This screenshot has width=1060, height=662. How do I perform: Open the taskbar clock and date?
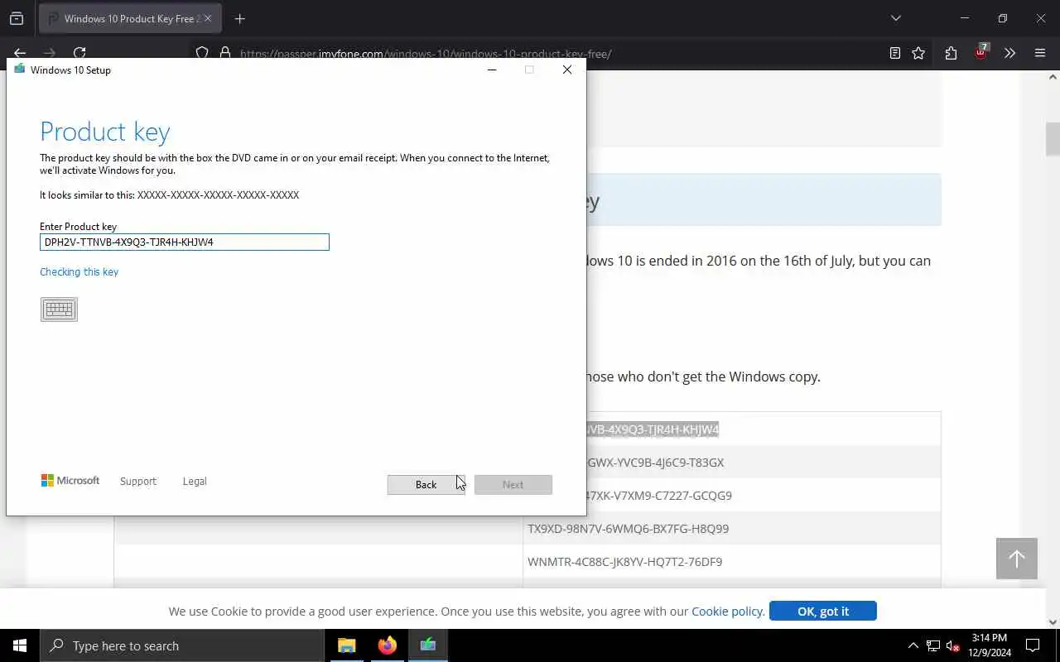coord(990,645)
